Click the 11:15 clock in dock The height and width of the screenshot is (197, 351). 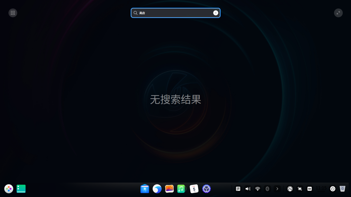click(321, 189)
